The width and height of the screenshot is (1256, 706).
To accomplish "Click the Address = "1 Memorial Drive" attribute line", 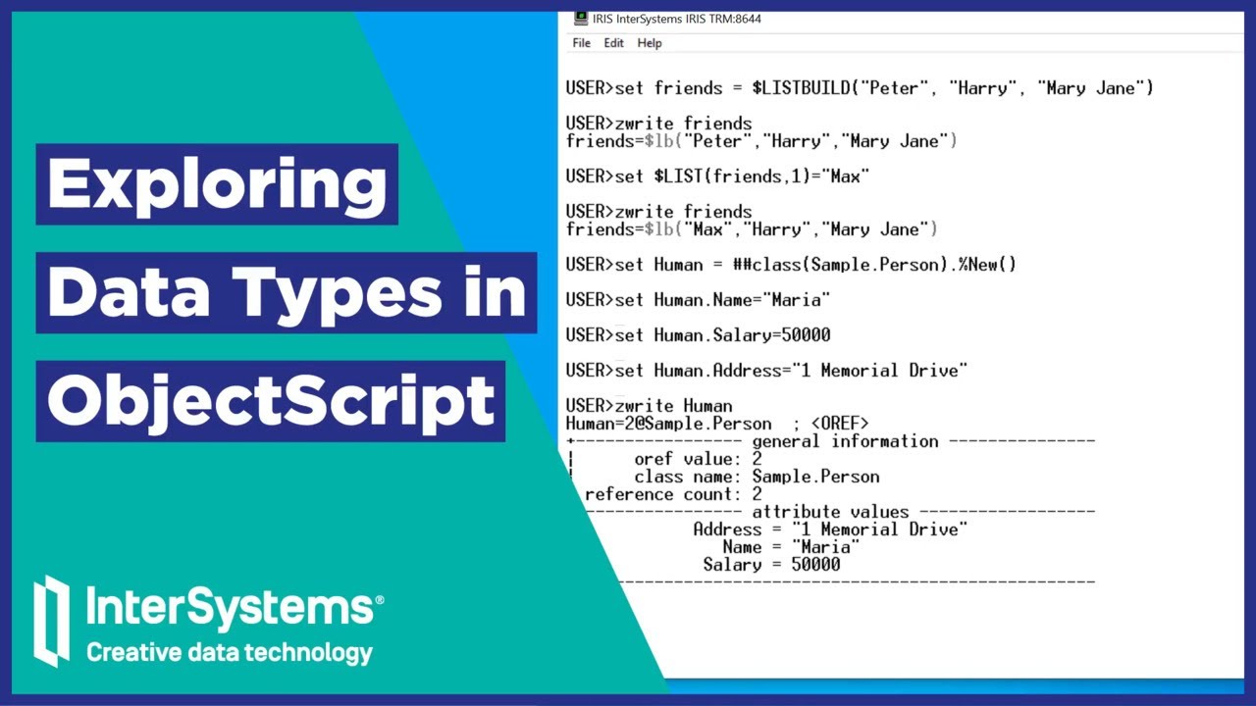I will [x=830, y=529].
